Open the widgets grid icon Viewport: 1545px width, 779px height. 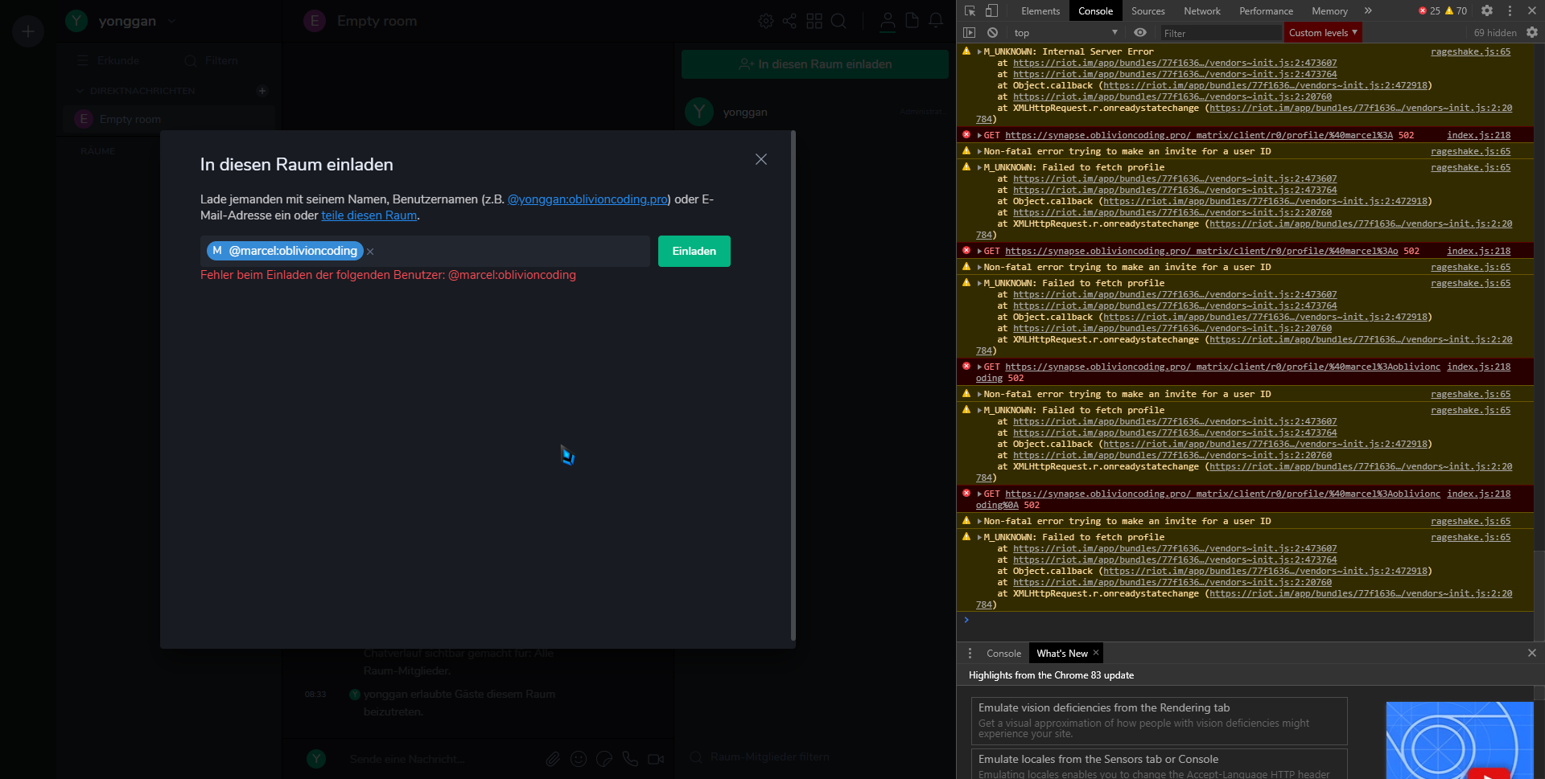pyautogui.click(x=814, y=21)
